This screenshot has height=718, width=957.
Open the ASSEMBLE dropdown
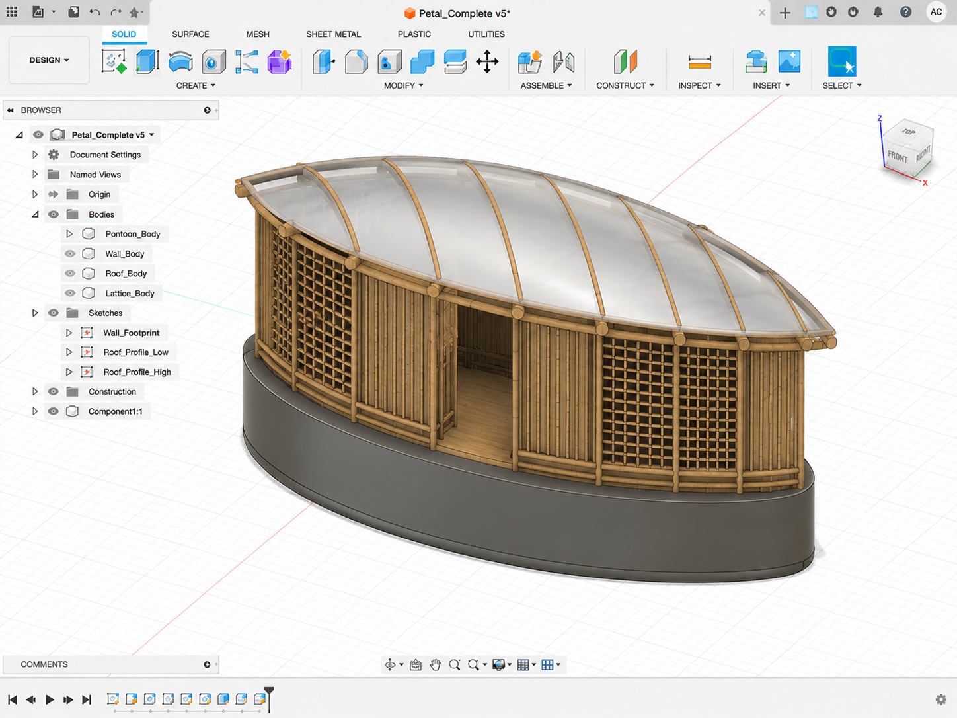(x=546, y=86)
